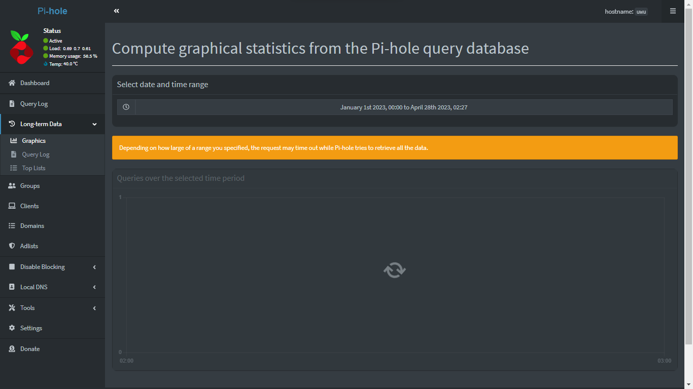Click the Settings gear icon
693x389 pixels.
tap(12, 328)
